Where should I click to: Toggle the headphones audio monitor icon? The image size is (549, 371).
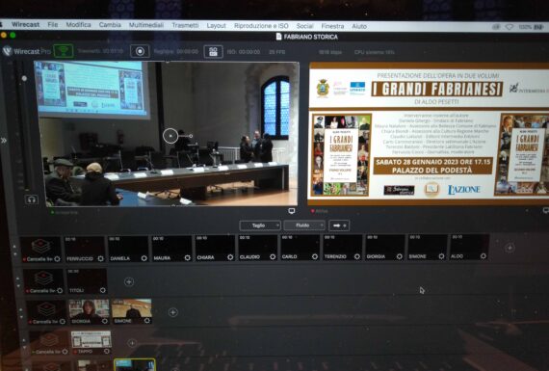tap(32, 199)
